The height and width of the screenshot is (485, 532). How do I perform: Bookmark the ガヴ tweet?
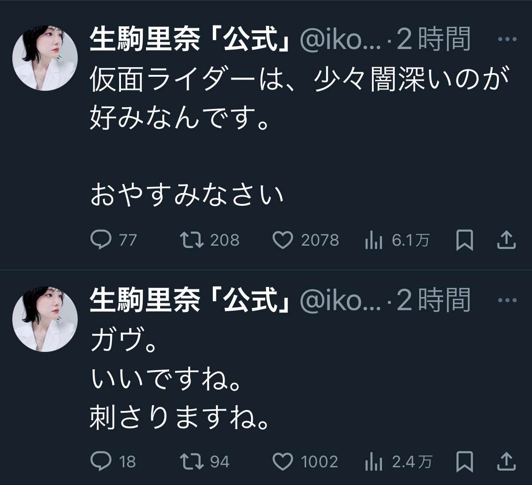click(x=464, y=461)
